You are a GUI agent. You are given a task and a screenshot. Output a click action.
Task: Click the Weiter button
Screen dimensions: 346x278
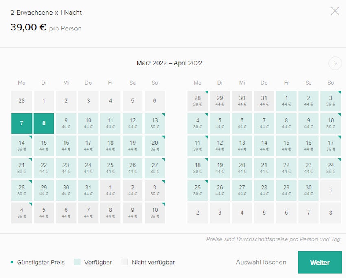point(320,262)
